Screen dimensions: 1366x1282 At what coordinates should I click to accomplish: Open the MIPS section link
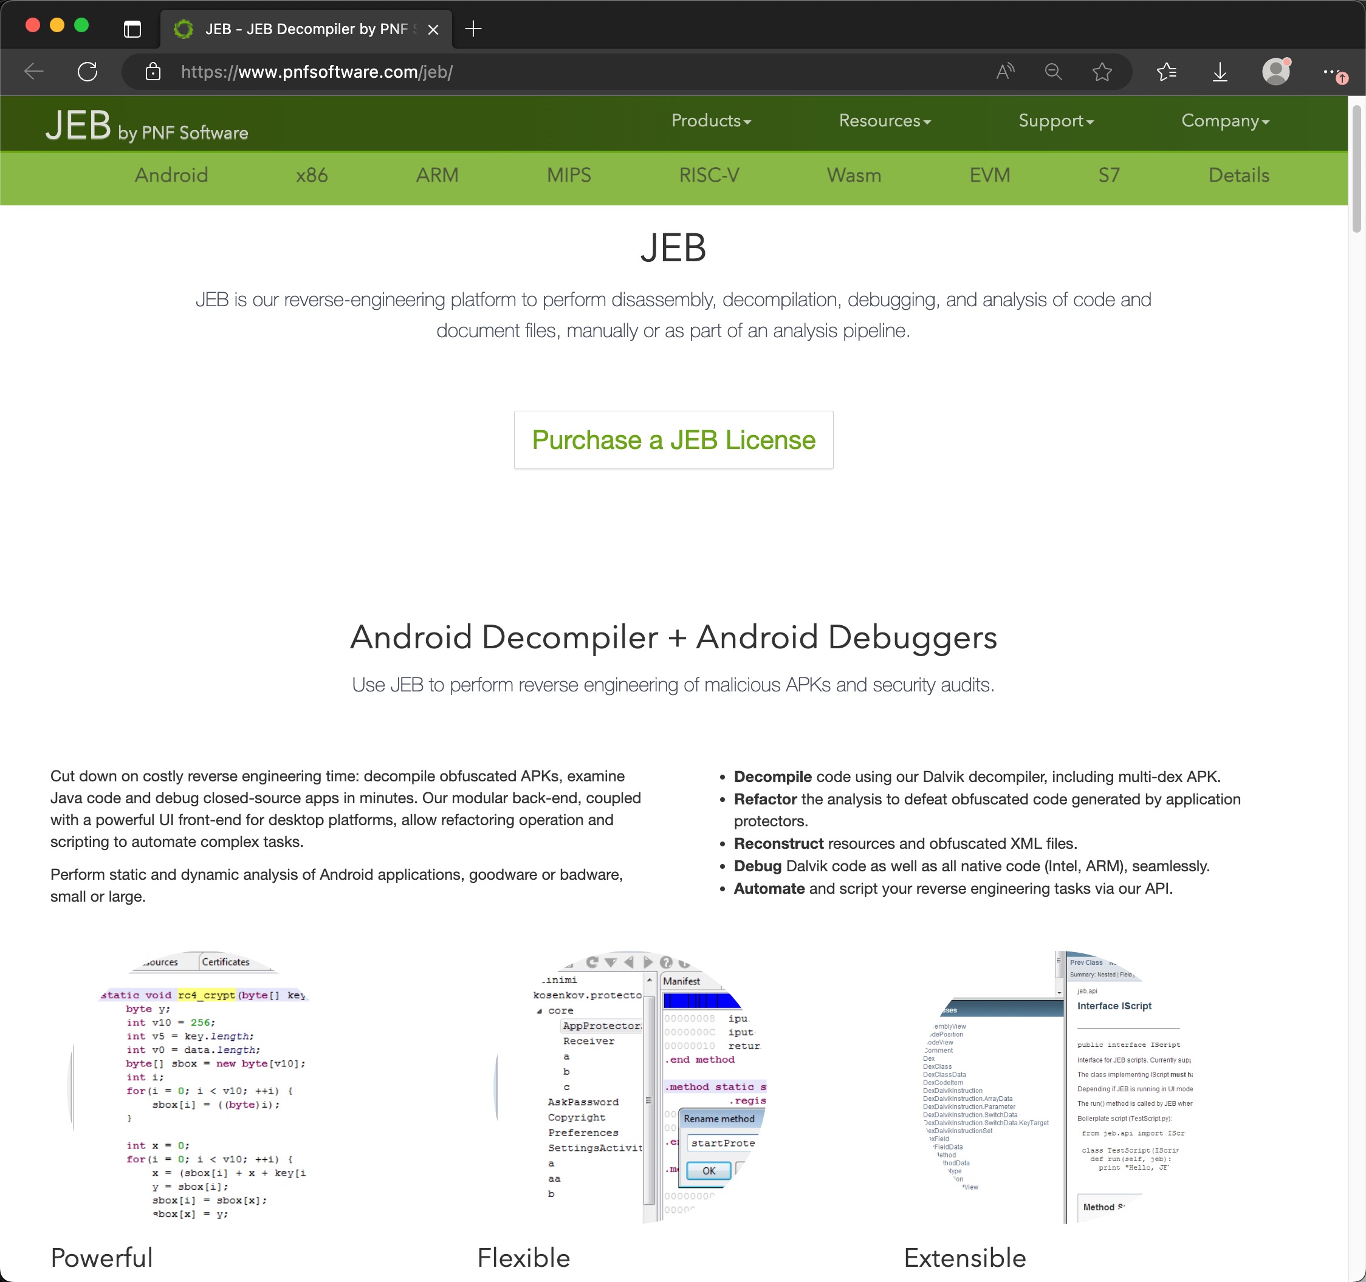pos(569,175)
